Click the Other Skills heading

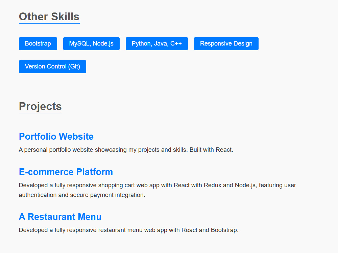coord(49,17)
